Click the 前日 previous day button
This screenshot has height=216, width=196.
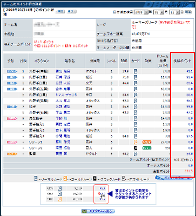click(x=60, y=11)
